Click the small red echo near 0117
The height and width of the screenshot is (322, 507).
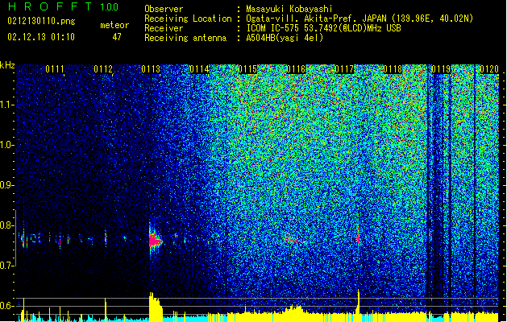point(358,238)
